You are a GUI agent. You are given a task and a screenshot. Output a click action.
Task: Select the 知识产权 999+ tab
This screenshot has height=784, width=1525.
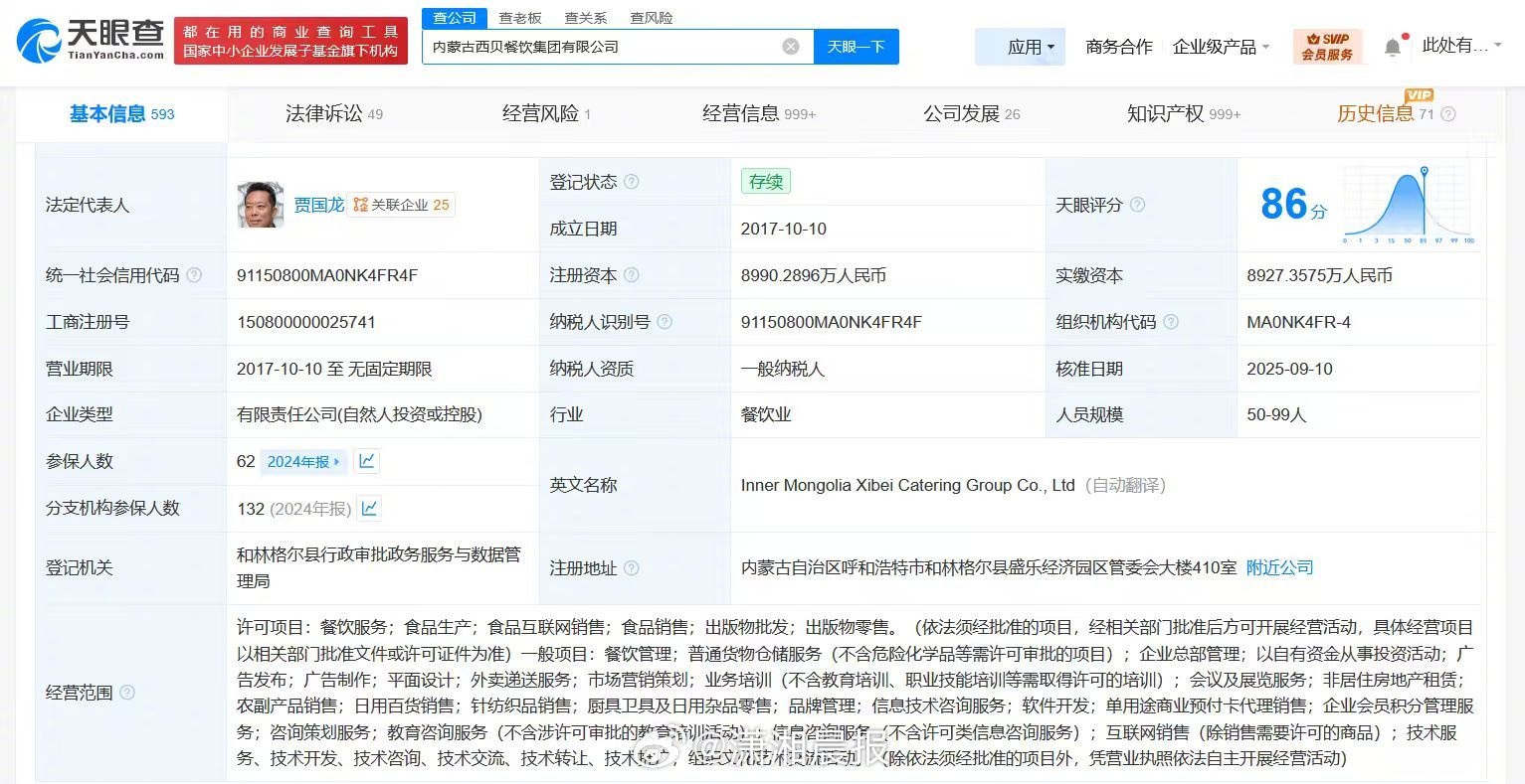point(1184,114)
